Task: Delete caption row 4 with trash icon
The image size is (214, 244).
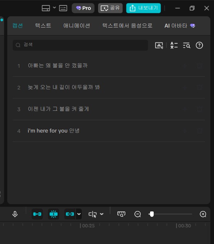Action: (199, 131)
